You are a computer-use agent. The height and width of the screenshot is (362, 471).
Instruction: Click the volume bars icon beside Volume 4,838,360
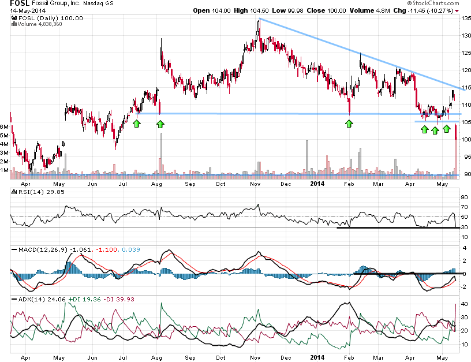click(14, 24)
